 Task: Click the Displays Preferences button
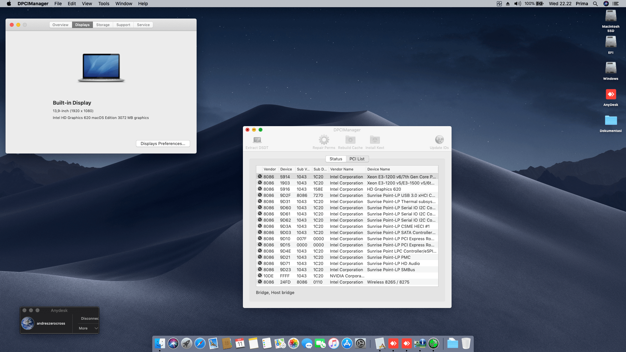point(163,144)
